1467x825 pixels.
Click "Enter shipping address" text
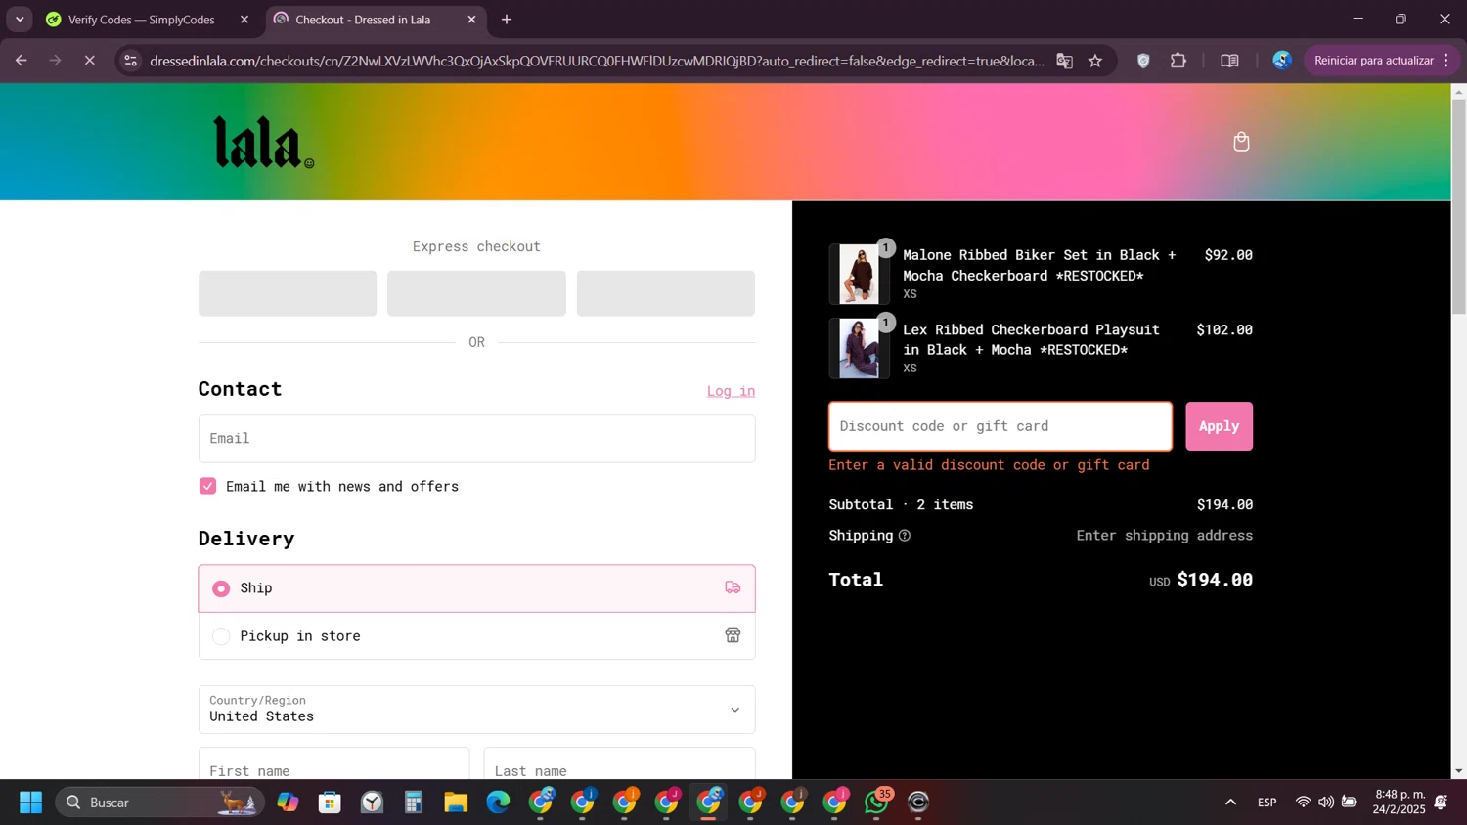(1164, 536)
